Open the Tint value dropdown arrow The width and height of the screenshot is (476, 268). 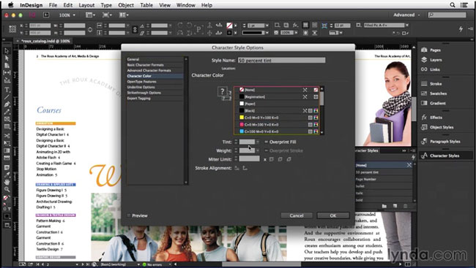[x=258, y=142]
